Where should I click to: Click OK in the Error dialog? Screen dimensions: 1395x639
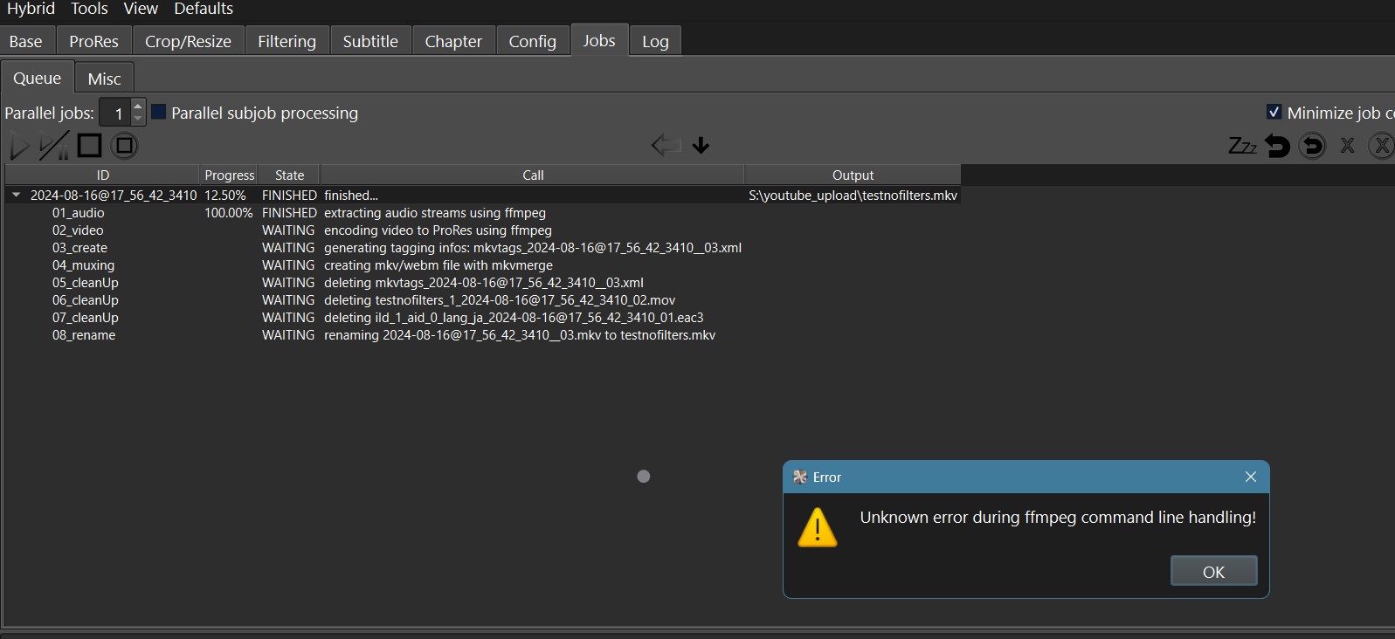(1213, 572)
